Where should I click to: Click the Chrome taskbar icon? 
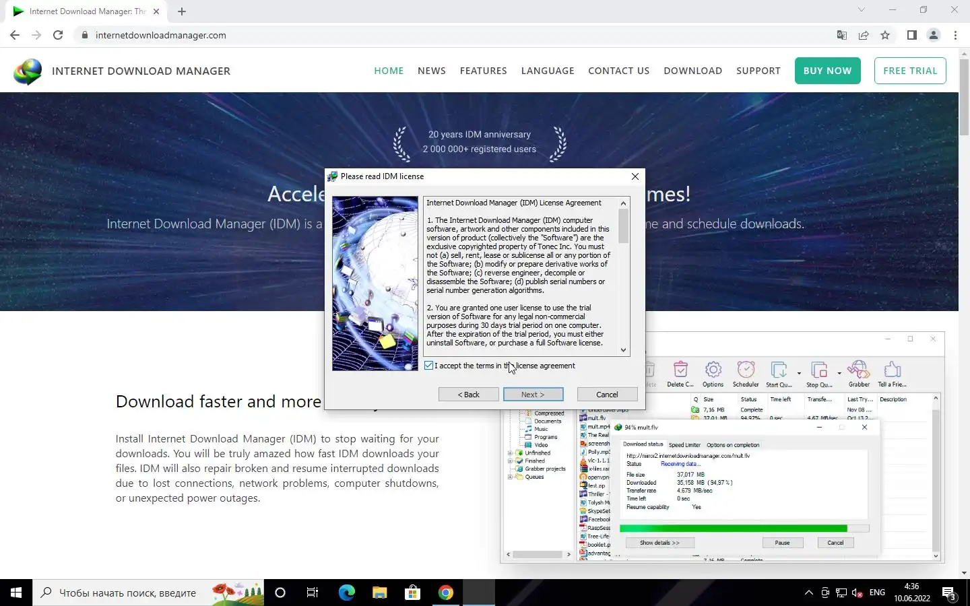tap(445, 593)
